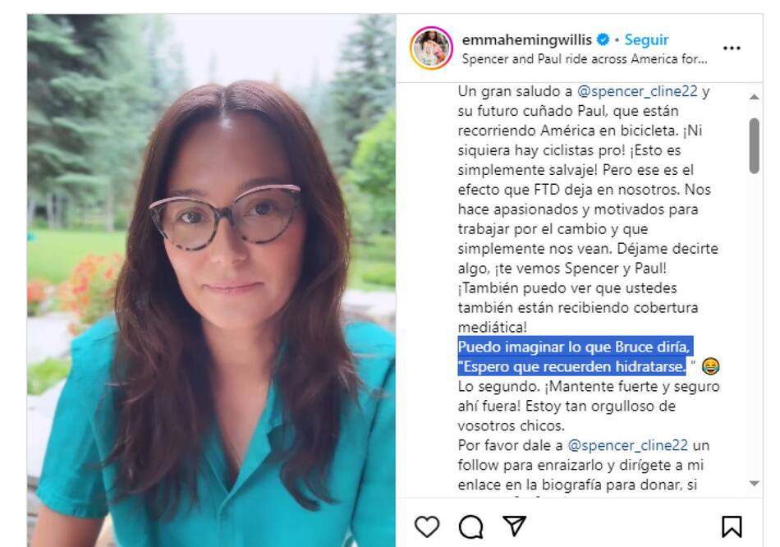
Task: Click the caption scrollbar up arrow
Action: [x=754, y=97]
